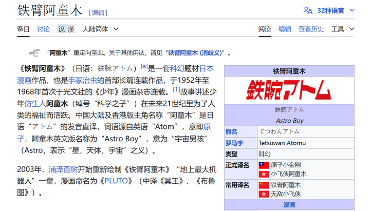Click footnote [a] reference

pyautogui.click(x=144, y=66)
